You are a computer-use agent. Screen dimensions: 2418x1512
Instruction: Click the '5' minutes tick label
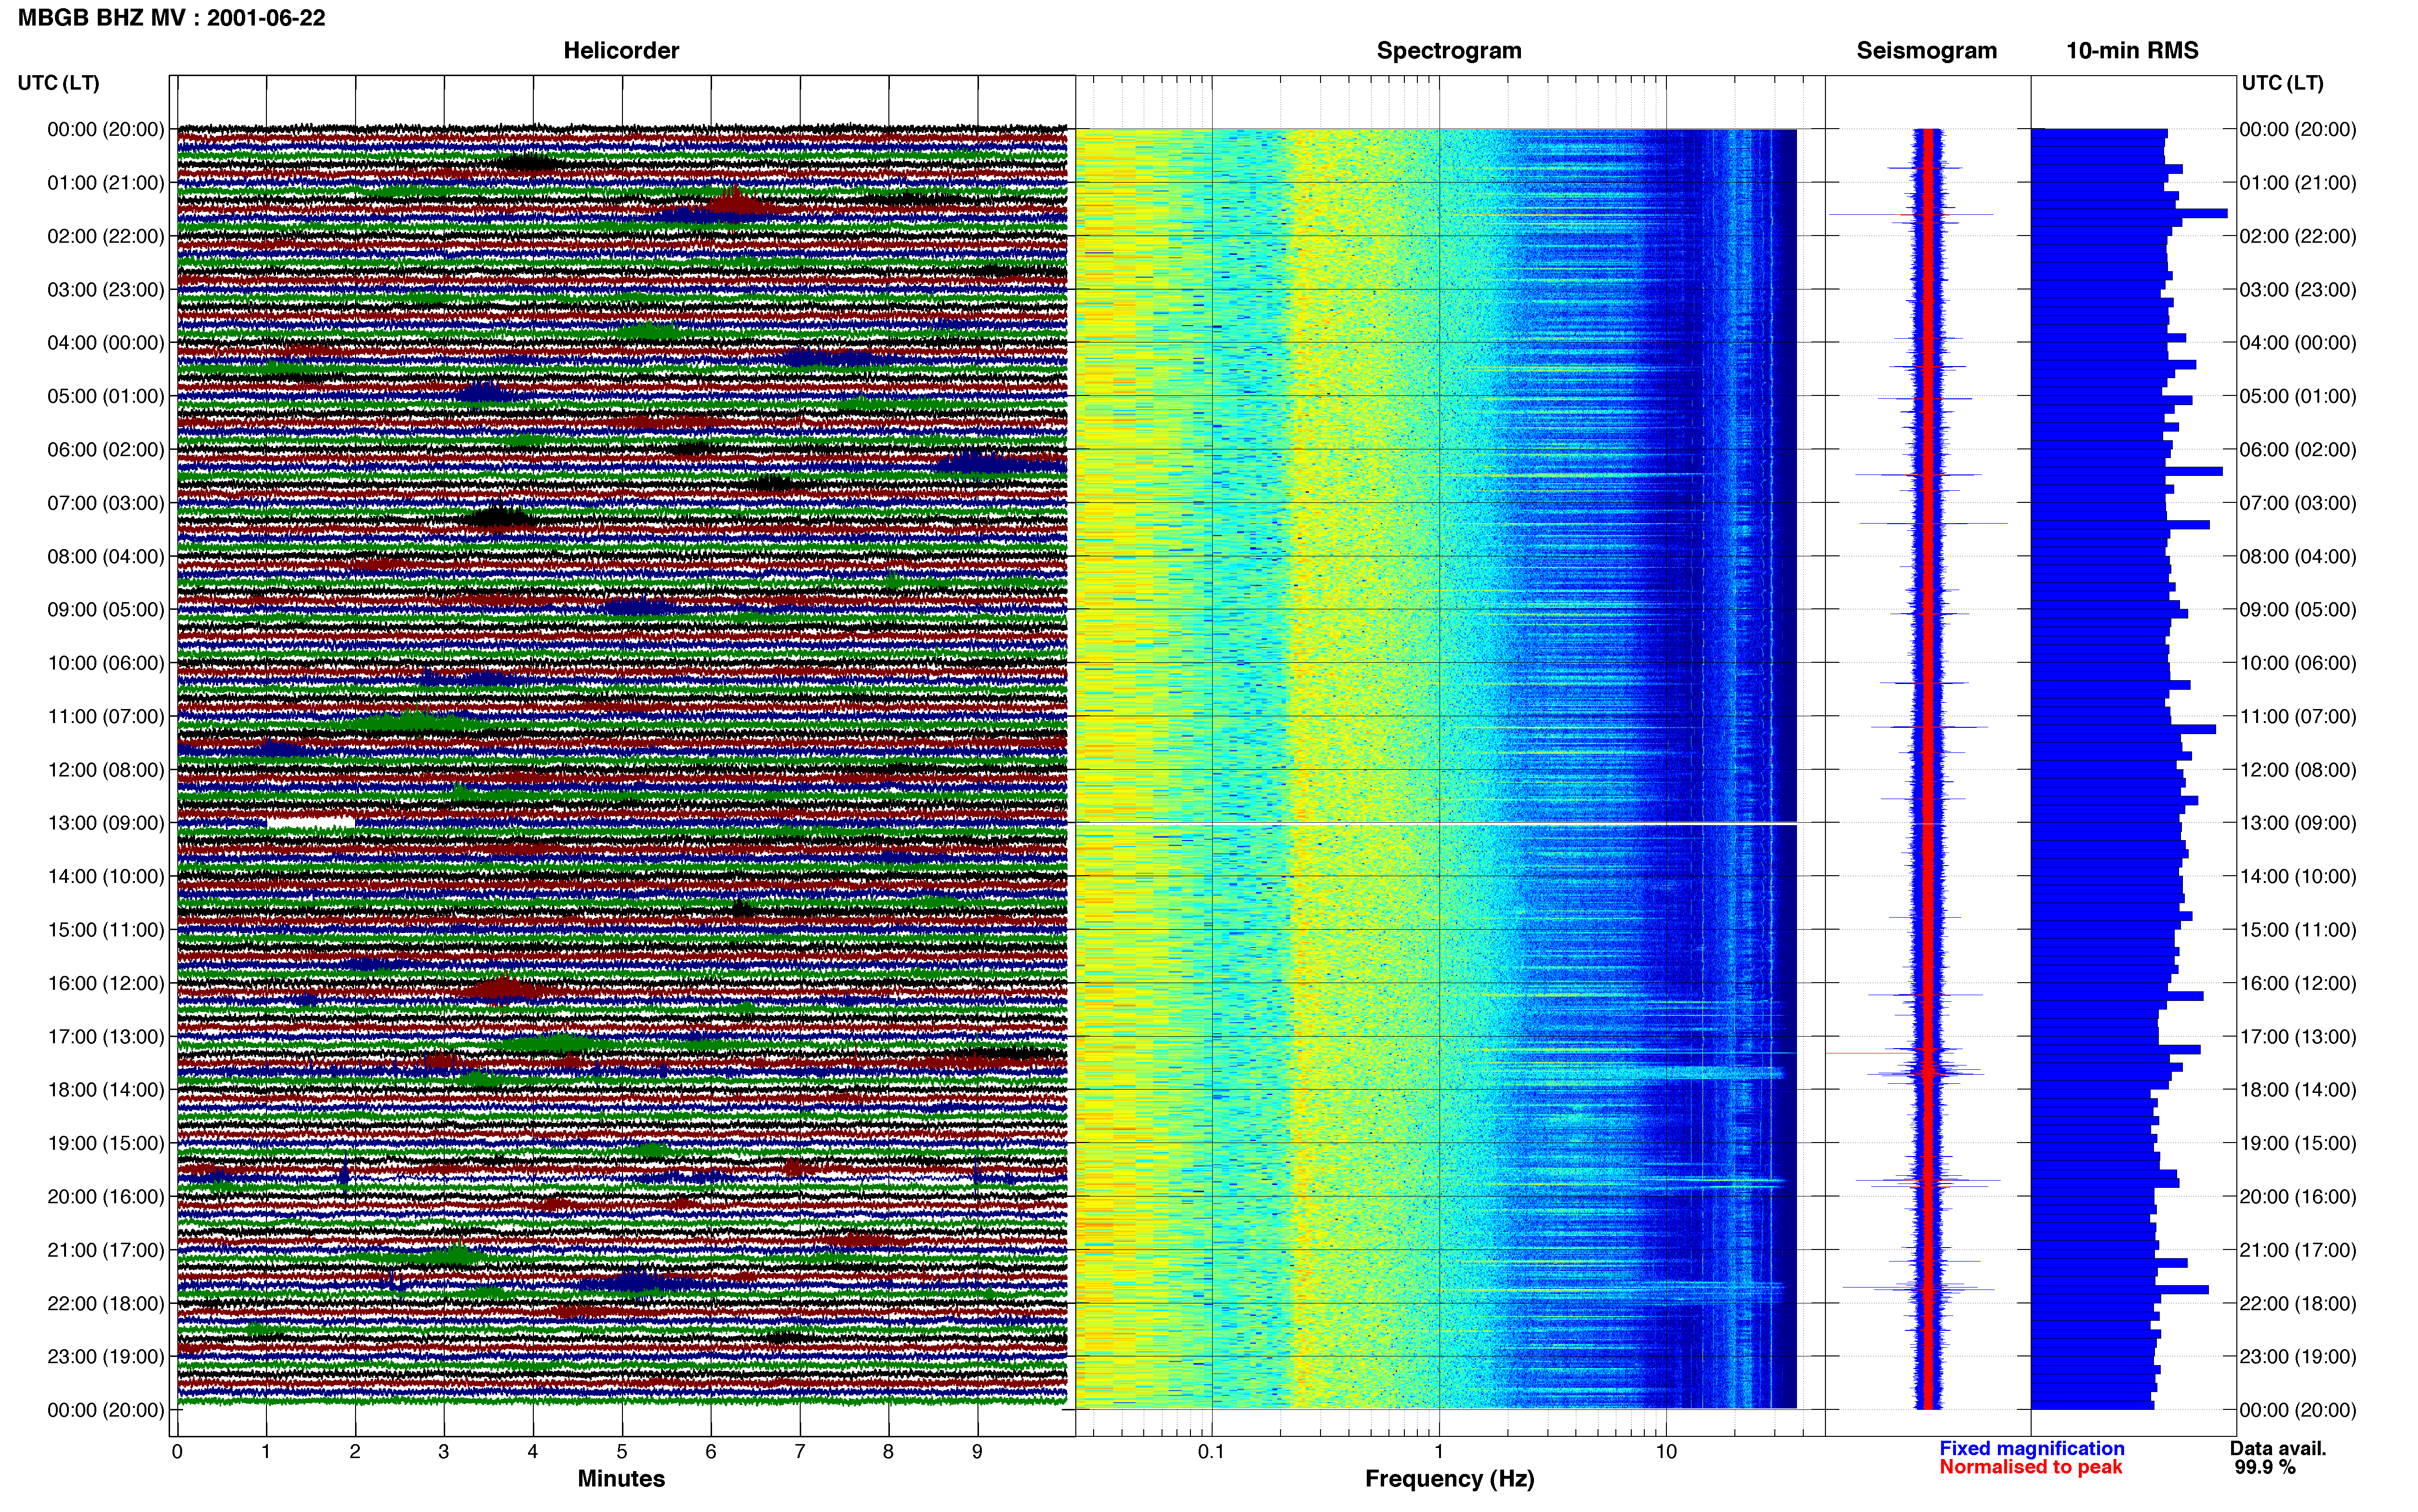(622, 1451)
